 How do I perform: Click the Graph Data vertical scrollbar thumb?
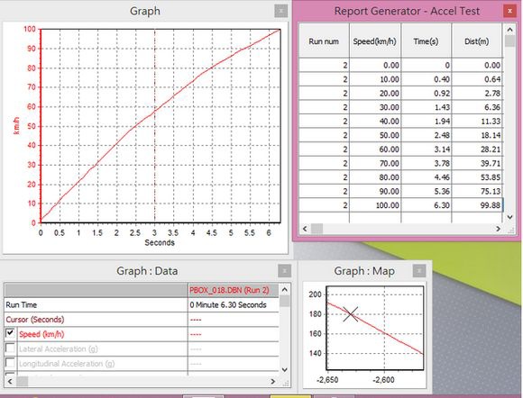pyautogui.click(x=285, y=301)
